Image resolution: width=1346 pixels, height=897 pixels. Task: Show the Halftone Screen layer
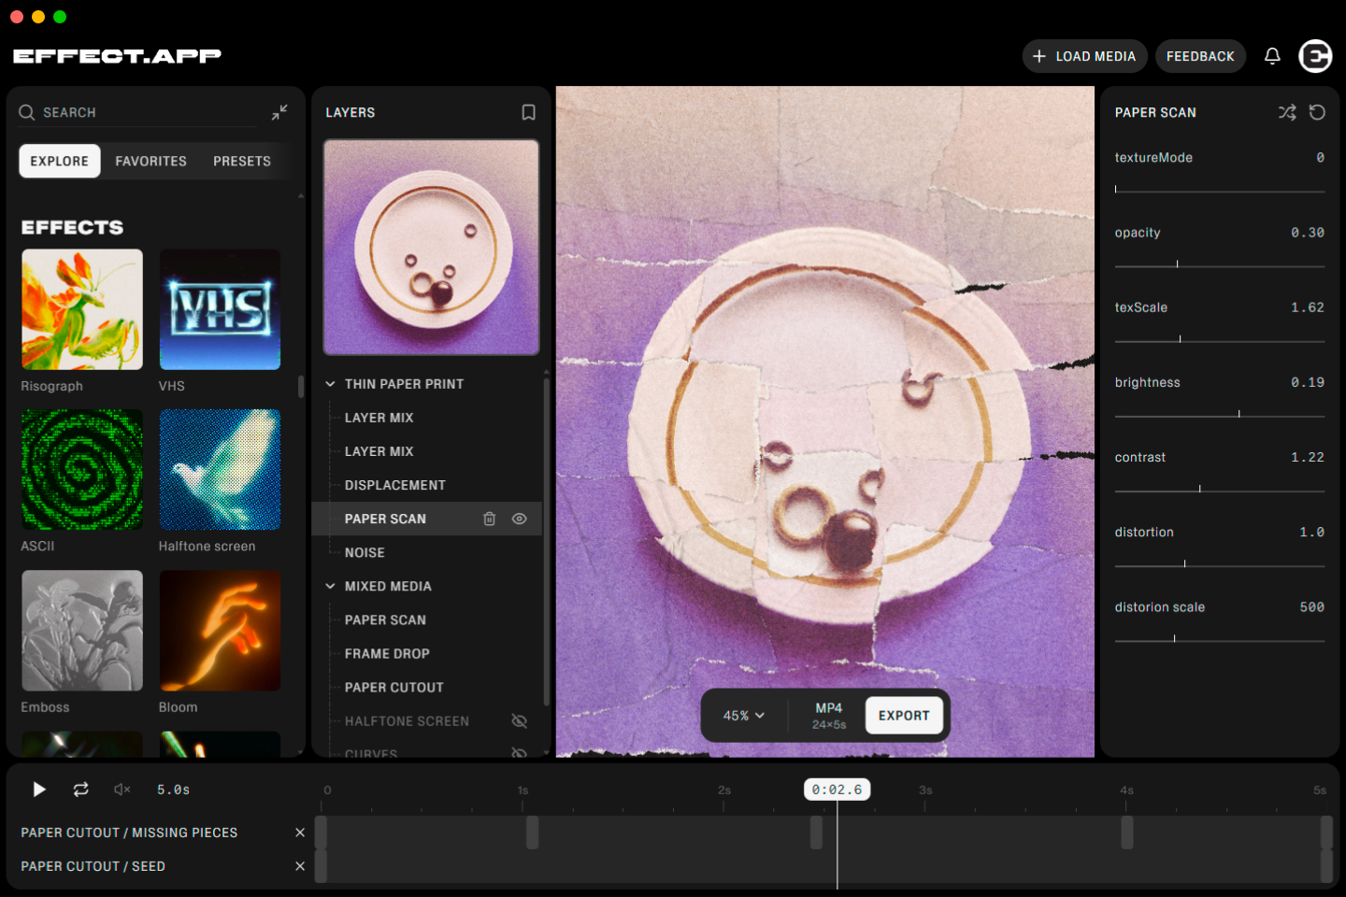520,721
